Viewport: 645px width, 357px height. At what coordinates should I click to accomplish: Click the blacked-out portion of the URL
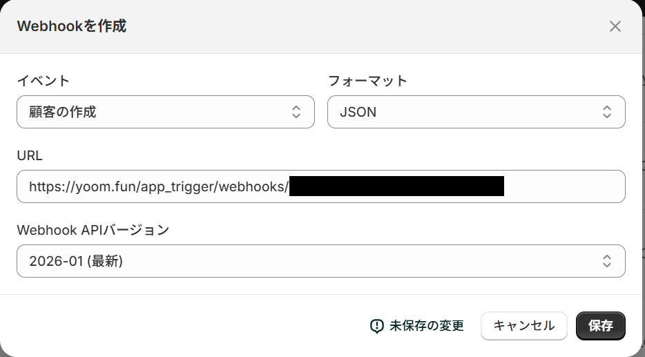point(396,186)
